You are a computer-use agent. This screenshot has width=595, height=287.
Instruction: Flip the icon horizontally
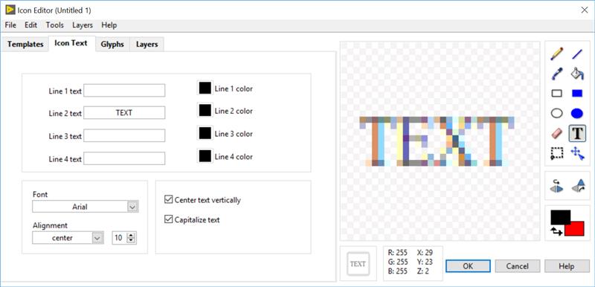[x=556, y=186]
